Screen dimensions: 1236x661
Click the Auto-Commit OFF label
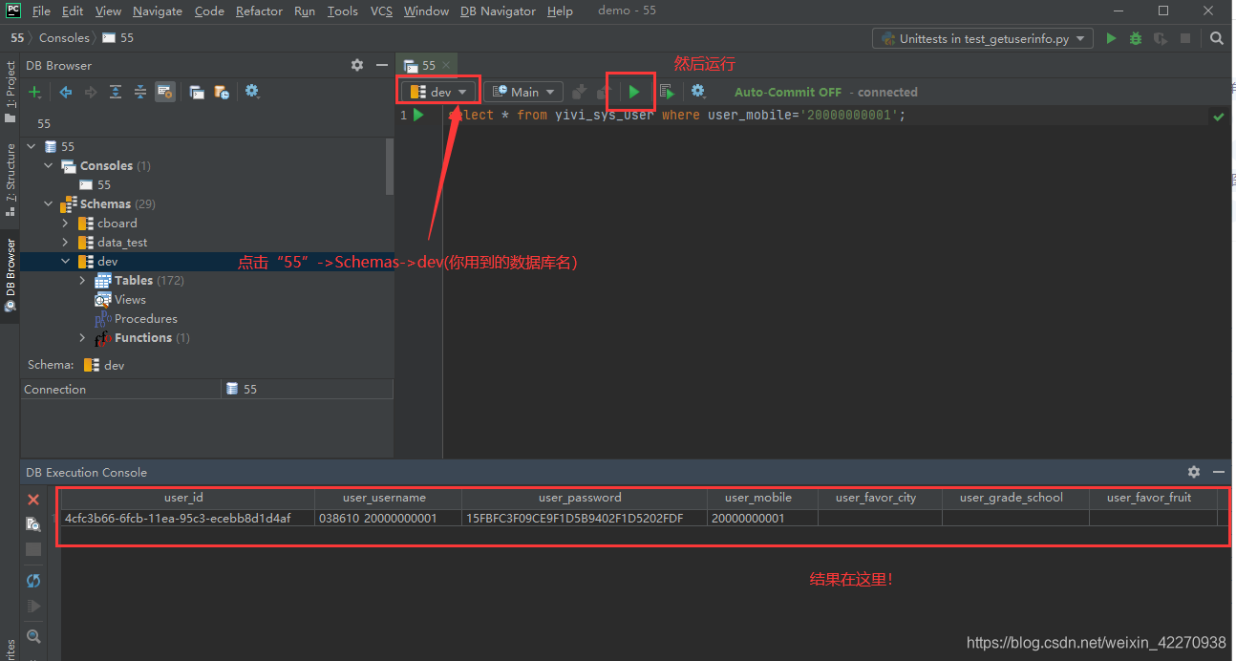point(788,92)
